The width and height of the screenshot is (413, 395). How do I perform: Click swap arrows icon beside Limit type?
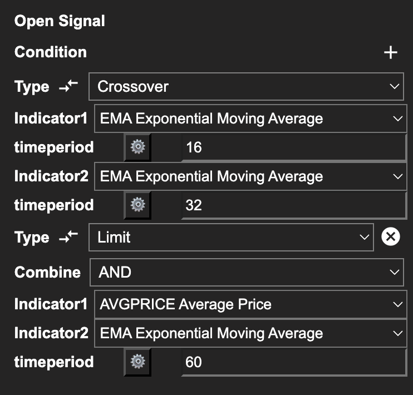click(x=68, y=238)
